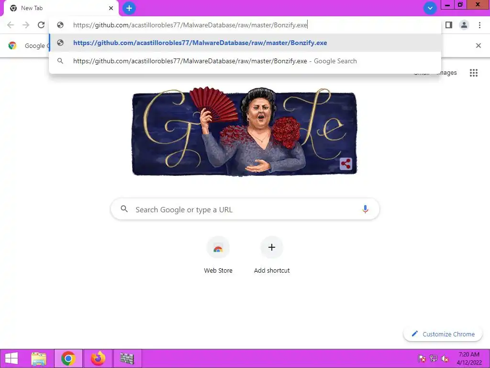The image size is (490, 368).
Task: Click the Google Doodle image
Action: tap(245, 131)
